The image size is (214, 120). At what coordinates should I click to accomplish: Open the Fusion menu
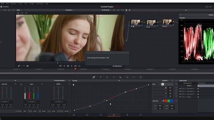click(x=20, y=4)
